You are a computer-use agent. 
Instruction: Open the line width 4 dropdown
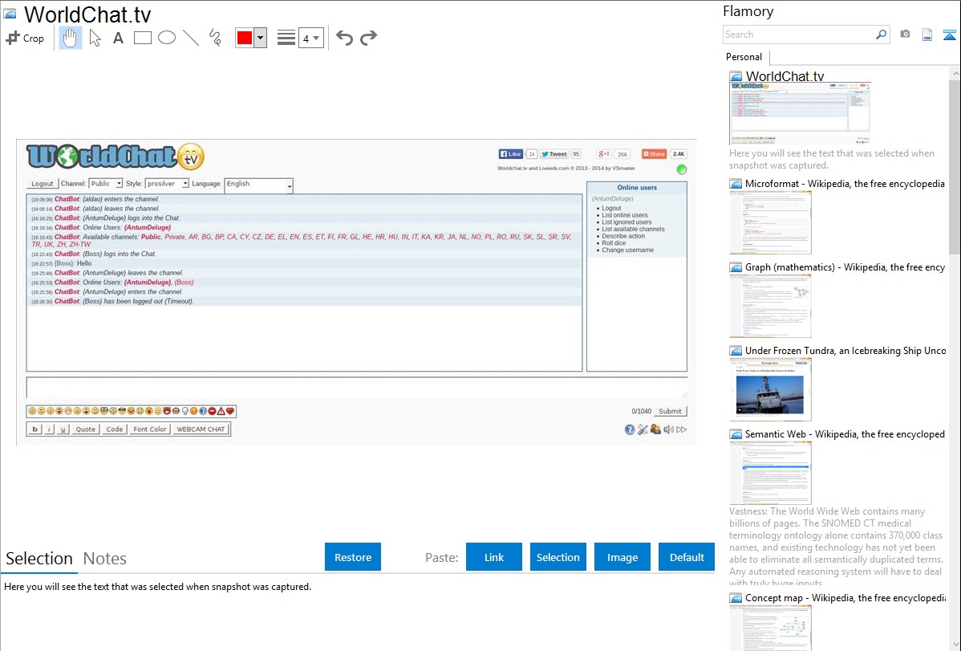(x=311, y=38)
